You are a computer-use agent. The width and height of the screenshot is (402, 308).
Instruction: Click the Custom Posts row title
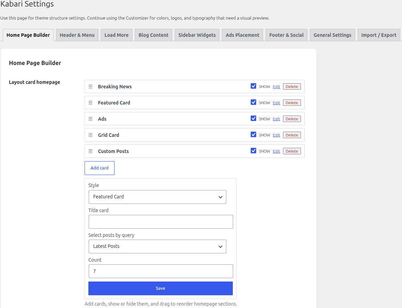113,151
